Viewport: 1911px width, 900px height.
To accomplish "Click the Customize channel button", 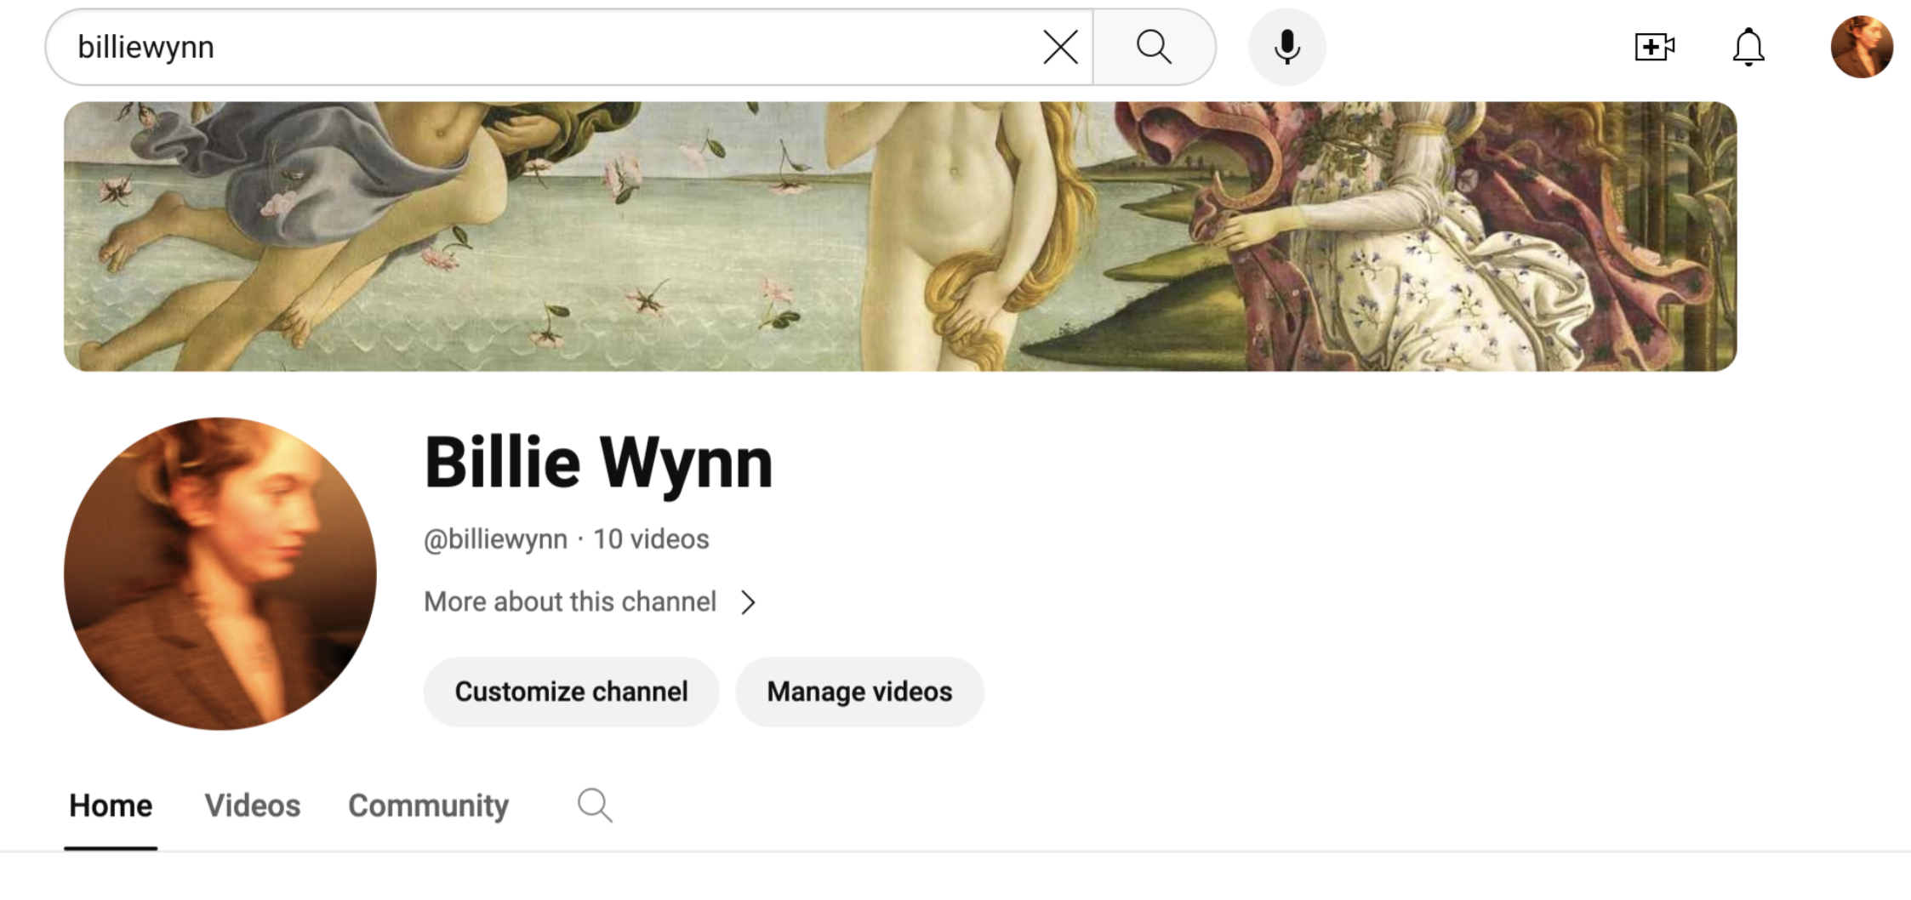I will coord(571,692).
